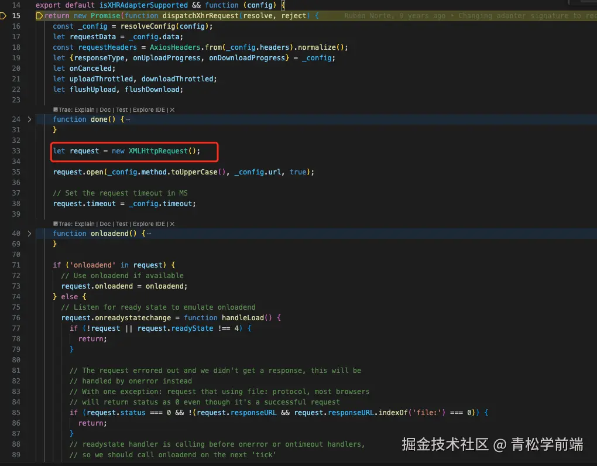Click Explain in the code lens above done()

tap(84, 109)
